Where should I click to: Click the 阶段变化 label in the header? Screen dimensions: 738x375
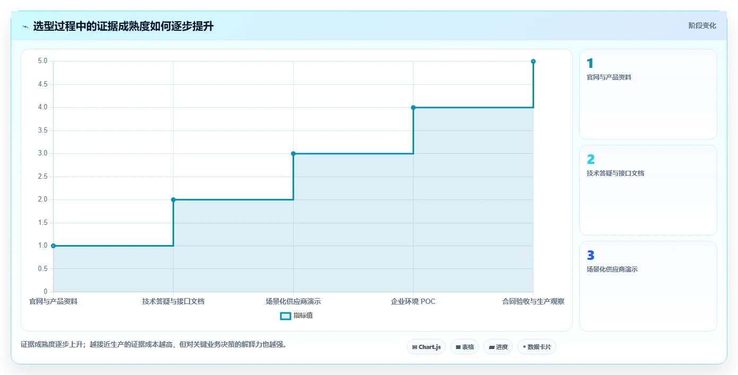pyautogui.click(x=702, y=25)
